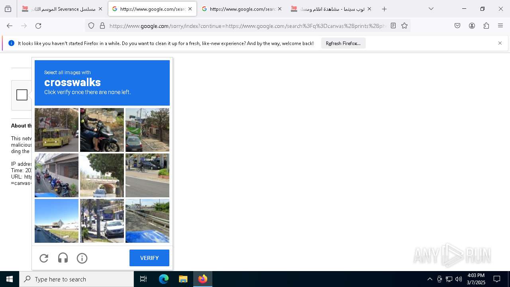Select the white car and bus tile
Viewport: 510px width, 287px height.
pyautogui.click(x=102, y=221)
